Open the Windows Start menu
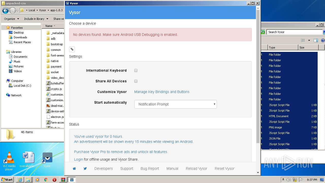325x183 pixels. click(7, 180)
